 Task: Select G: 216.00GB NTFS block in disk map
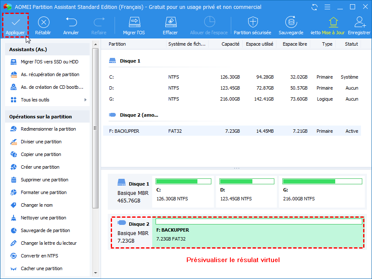tap(322, 191)
